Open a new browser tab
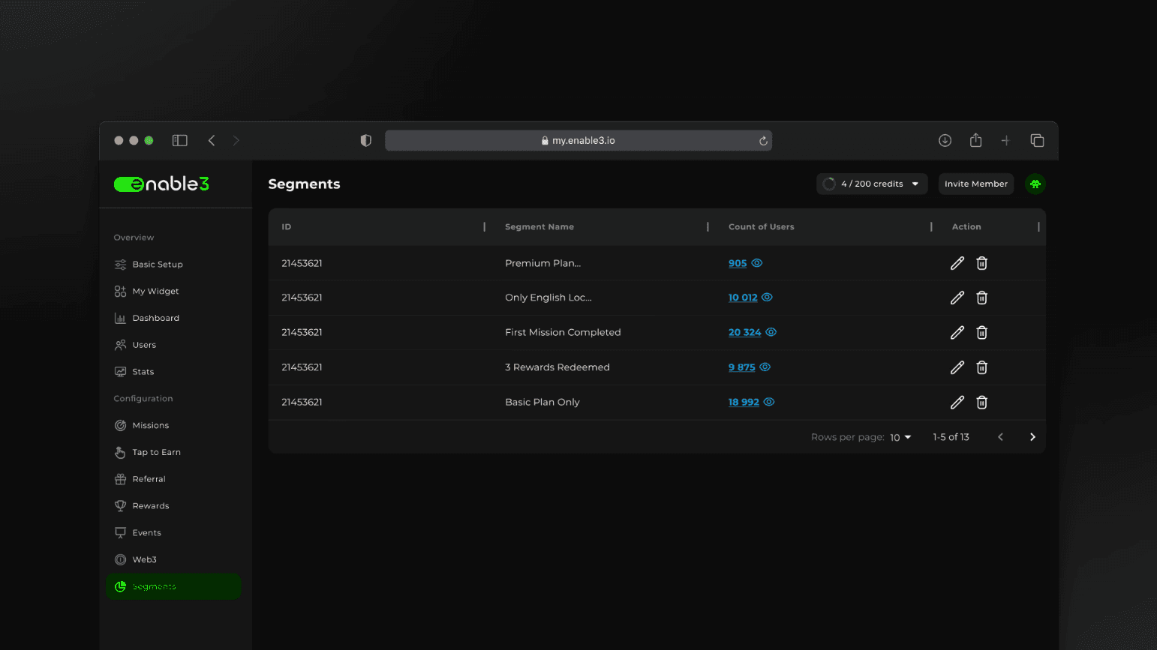1157x650 pixels. point(1005,140)
